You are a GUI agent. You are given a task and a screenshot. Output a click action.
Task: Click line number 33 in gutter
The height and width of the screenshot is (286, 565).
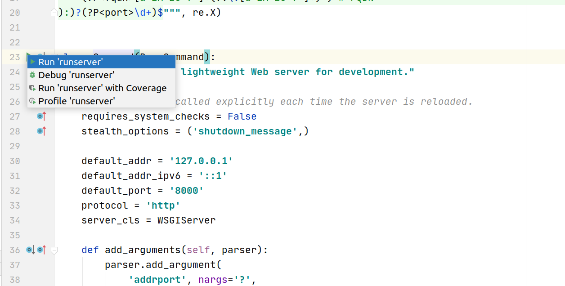(14, 206)
